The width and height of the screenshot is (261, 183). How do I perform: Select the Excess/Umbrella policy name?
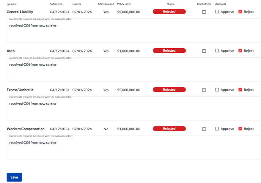click(x=20, y=90)
